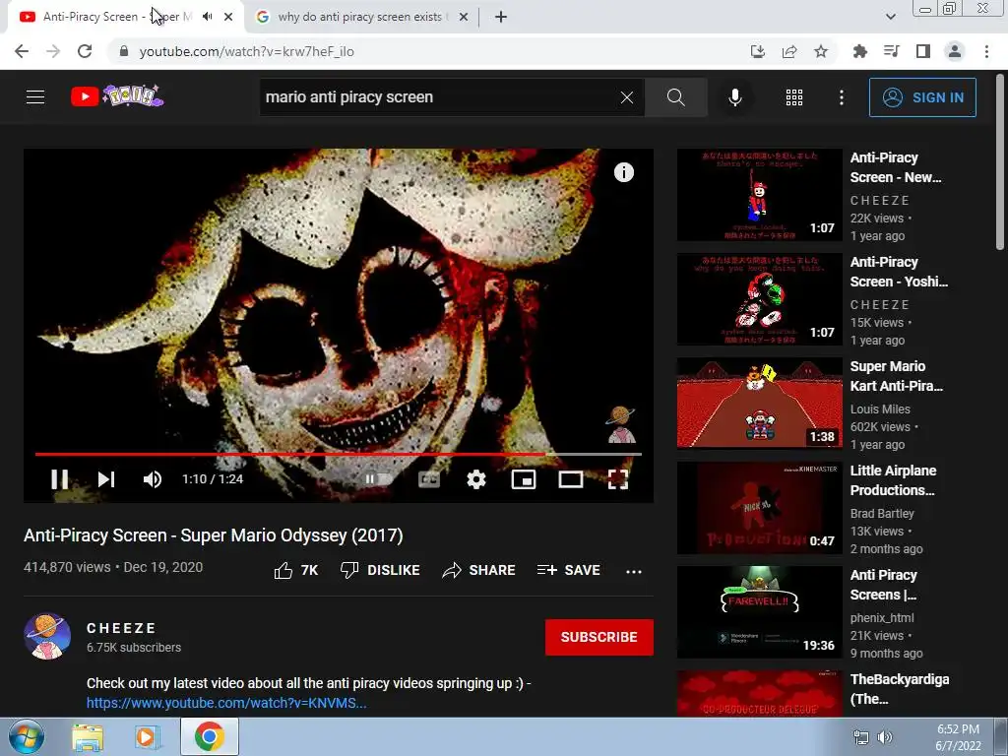Go back to the previous page

click(x=22, y=51)
